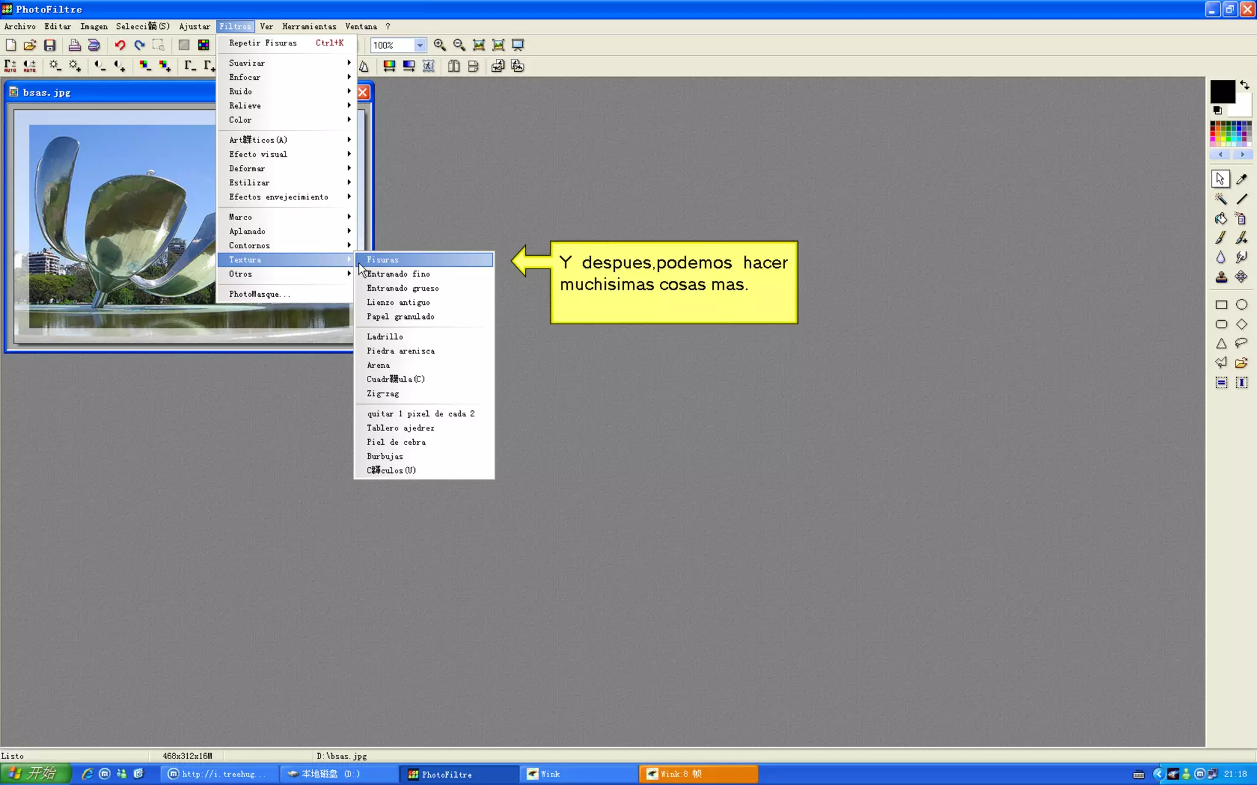Open the Archivo menu
The image size is (1257, 785).
(x=20, y=26)
